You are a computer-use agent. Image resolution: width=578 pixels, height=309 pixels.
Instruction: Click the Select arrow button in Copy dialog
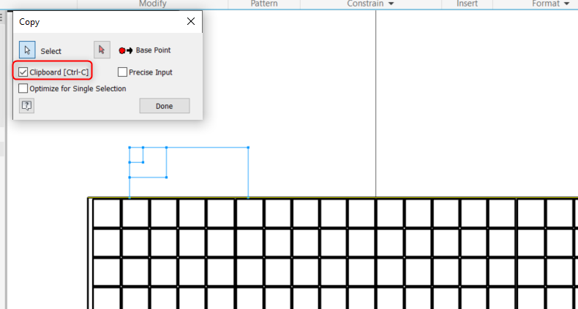[x=27, y=50]
